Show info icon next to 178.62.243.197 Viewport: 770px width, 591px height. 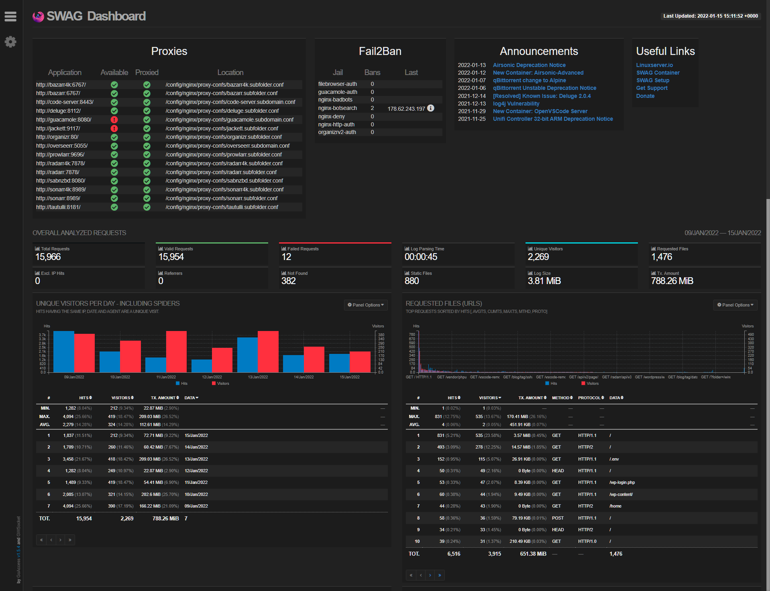pyautogui.click(x=431, y=108)
